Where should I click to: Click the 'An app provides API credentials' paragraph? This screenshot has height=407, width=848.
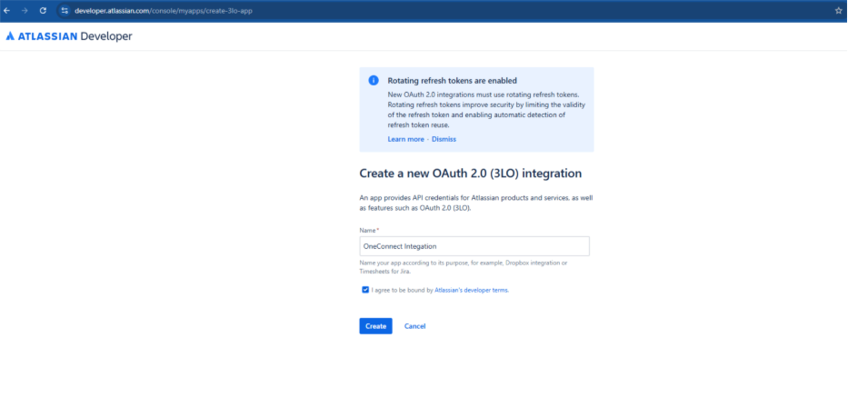476,203
